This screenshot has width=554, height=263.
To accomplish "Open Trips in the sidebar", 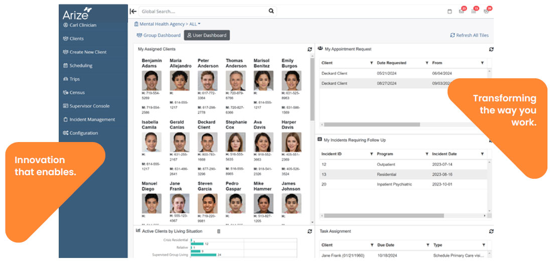I will click(x=71, y=79).
